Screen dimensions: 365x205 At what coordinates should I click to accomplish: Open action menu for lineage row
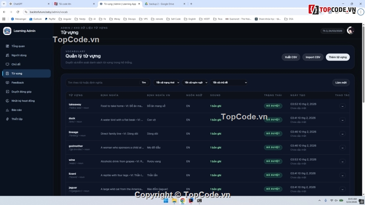(342, 134)
